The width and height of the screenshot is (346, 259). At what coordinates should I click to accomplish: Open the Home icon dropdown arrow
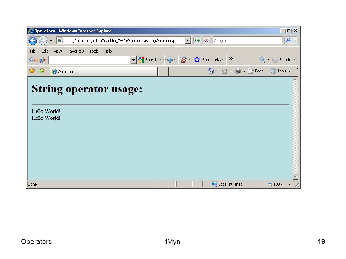coord(218,71)
